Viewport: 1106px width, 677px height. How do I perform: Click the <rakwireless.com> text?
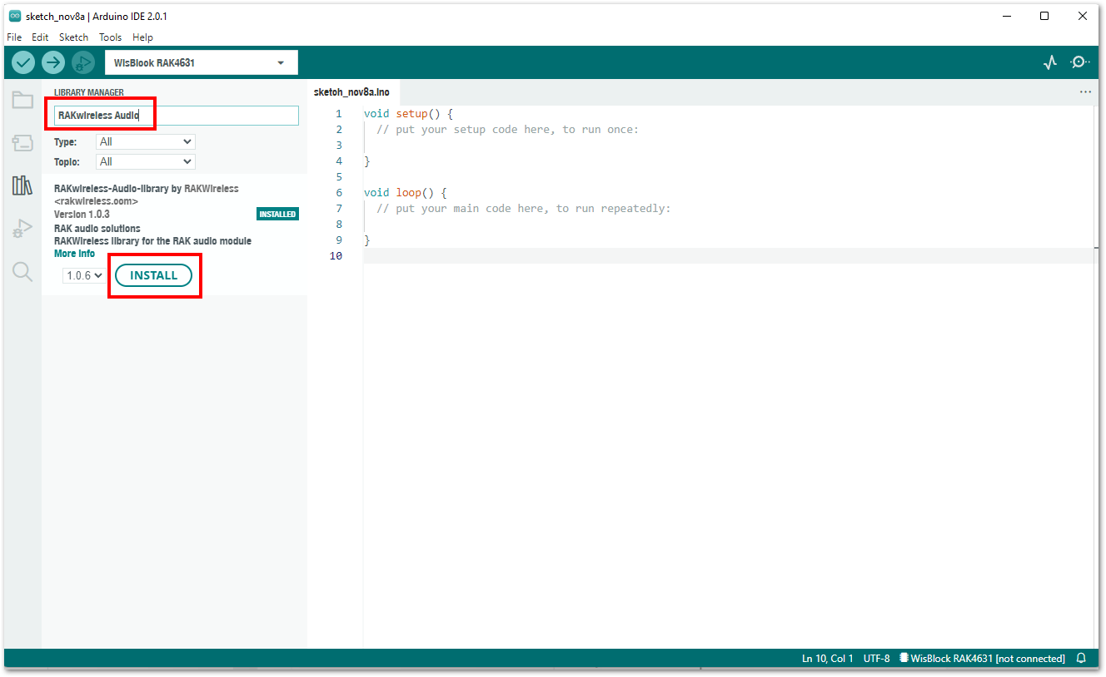pos(96,201)
